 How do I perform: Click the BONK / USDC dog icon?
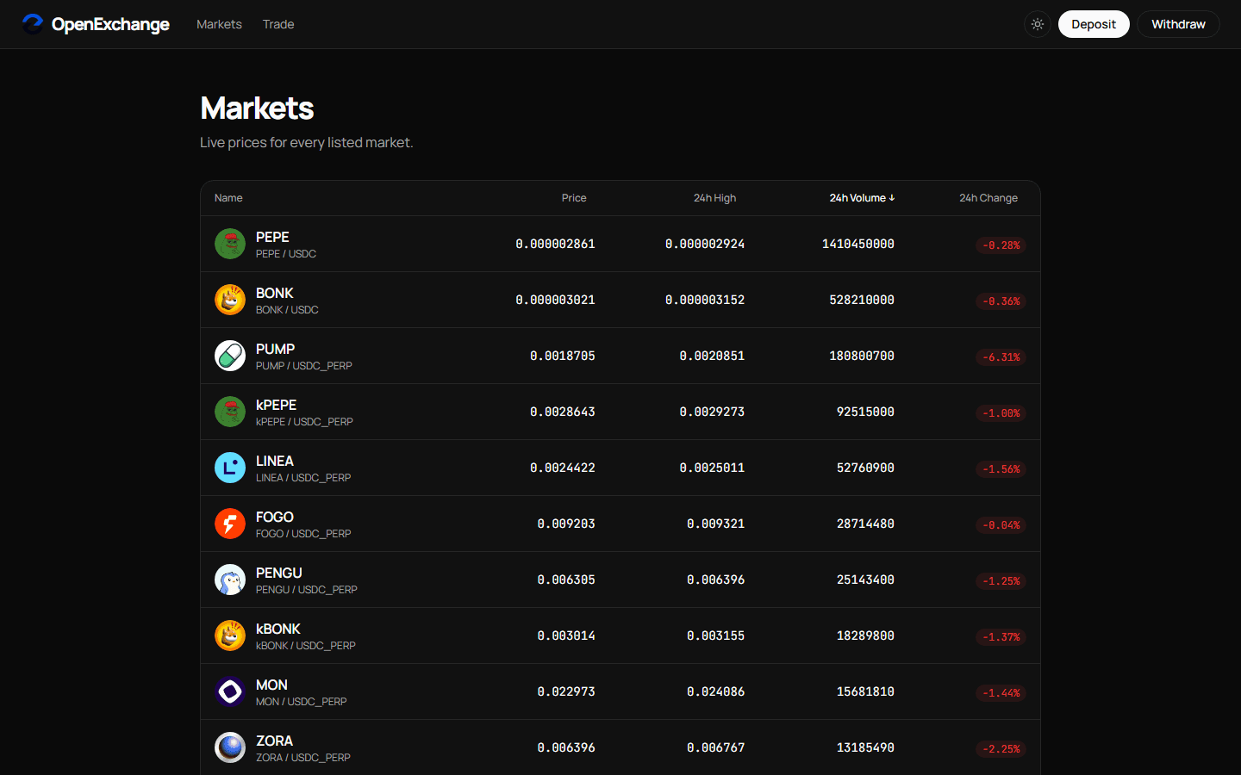tap(230, 300)
